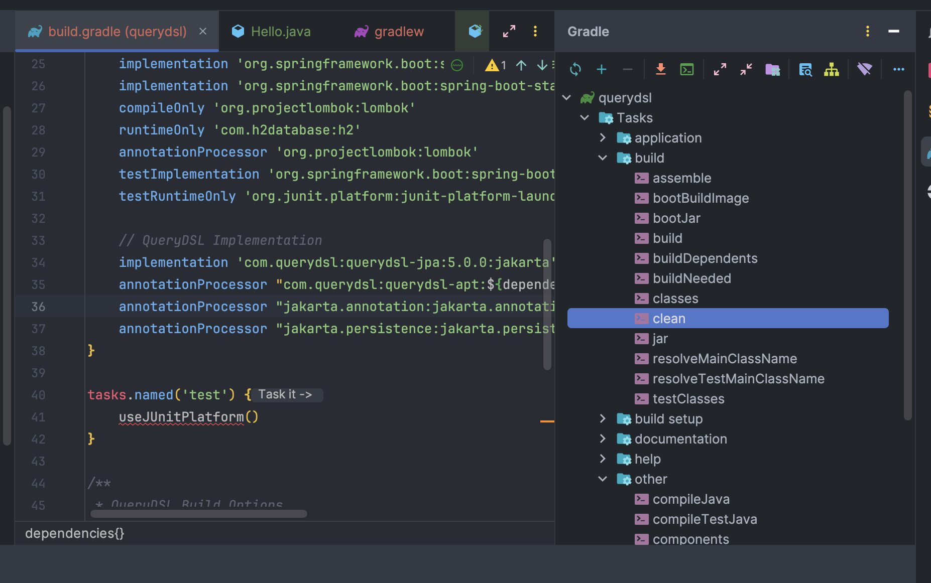The height and width of the screenshot is (583, 931).
Task: Open the gradlew editor tab
Action: (x=398, y=31)
